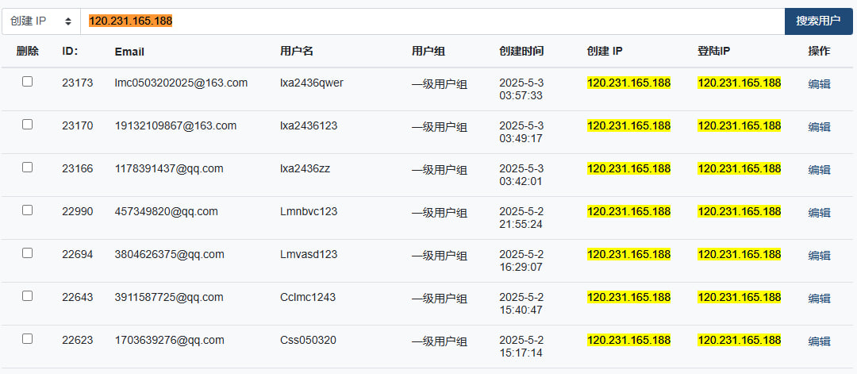Click username lxa2436123
Screen dimensions: 857x374
point(309,125)
